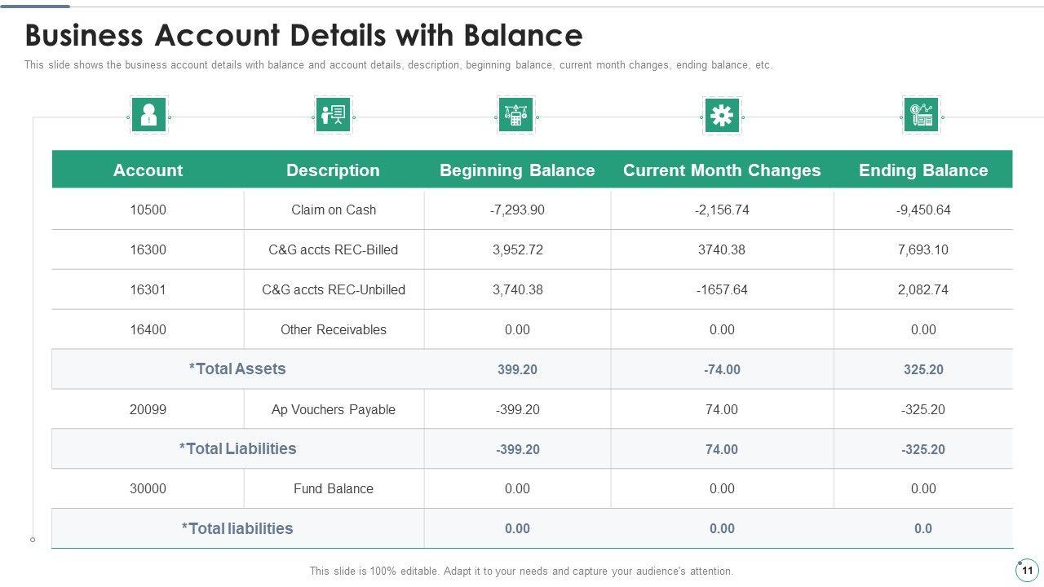Click the *Total Assets row label
Screen dimensions: 1044x587
click(x=237, y=369)
